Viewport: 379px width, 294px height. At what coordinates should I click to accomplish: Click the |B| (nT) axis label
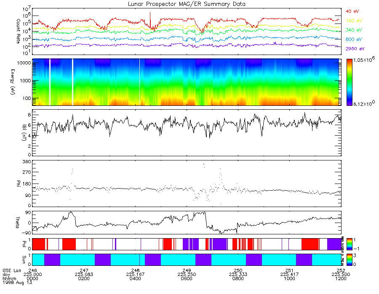coord(24,132)
